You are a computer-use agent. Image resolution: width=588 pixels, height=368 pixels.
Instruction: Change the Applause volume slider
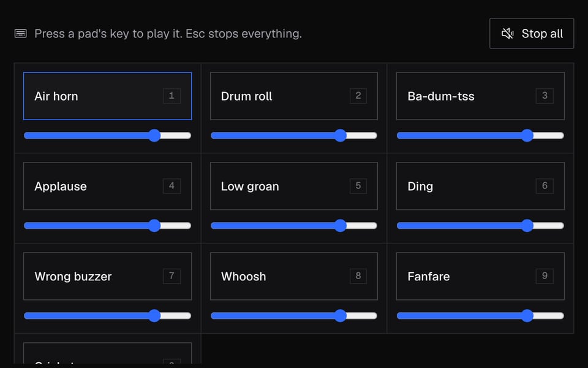tap(107, 226)
